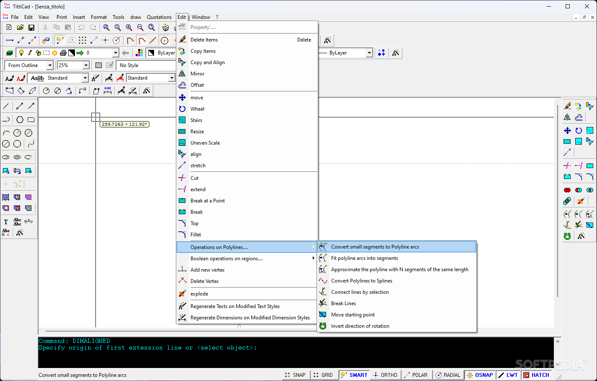The width and height of the screenshot is (597, 381).
Task: Save the drawing with the floppy disk icon
Action: pyautogui.click(x=31, y=27)
